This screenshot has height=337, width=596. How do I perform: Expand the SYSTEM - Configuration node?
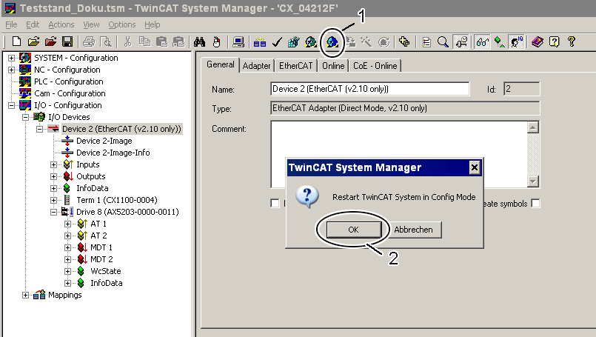click(11, 59)
